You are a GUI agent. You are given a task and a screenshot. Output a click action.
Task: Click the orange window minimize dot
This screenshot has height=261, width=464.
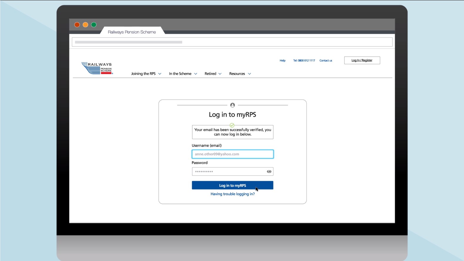coord(85,25)
